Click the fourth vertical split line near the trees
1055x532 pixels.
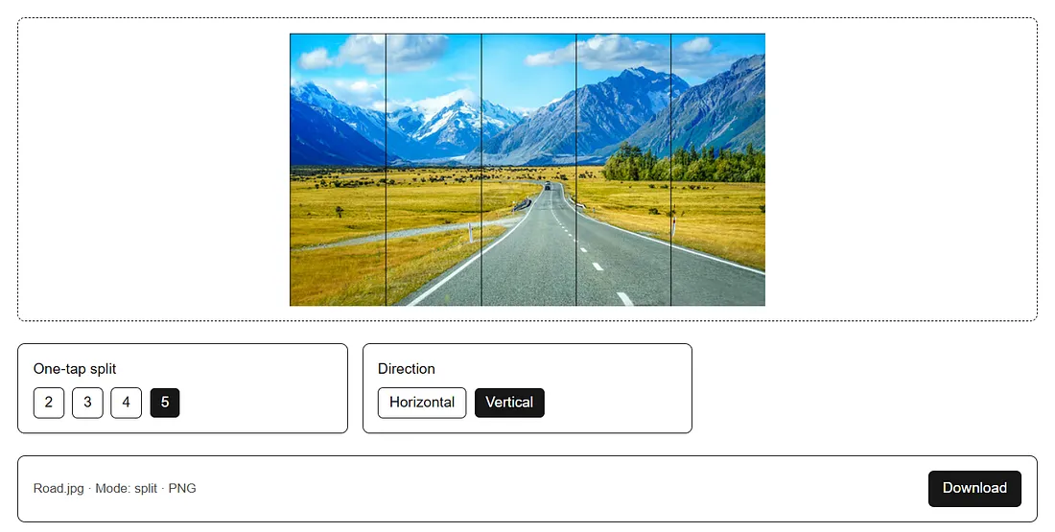click(670, 170)
